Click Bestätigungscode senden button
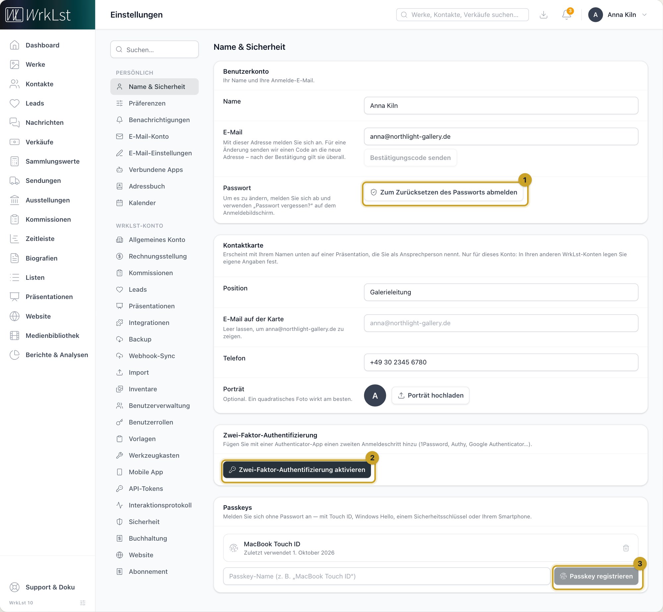The image size is (663, 612). tap(410, 158)
